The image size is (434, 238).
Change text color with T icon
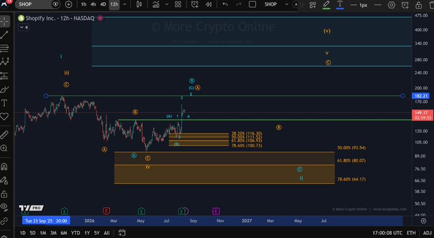click(340, 4)
